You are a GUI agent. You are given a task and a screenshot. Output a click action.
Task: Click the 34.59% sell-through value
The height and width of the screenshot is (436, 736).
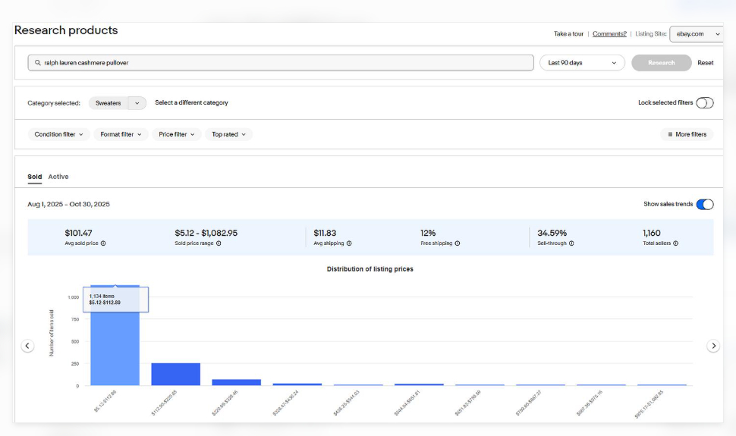552,233
